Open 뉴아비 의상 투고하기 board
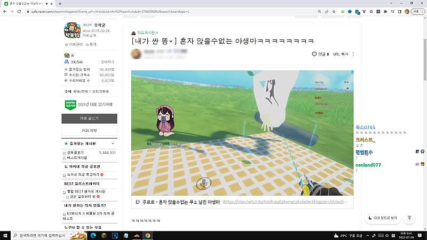427x240 pixels. pos(83,175)
